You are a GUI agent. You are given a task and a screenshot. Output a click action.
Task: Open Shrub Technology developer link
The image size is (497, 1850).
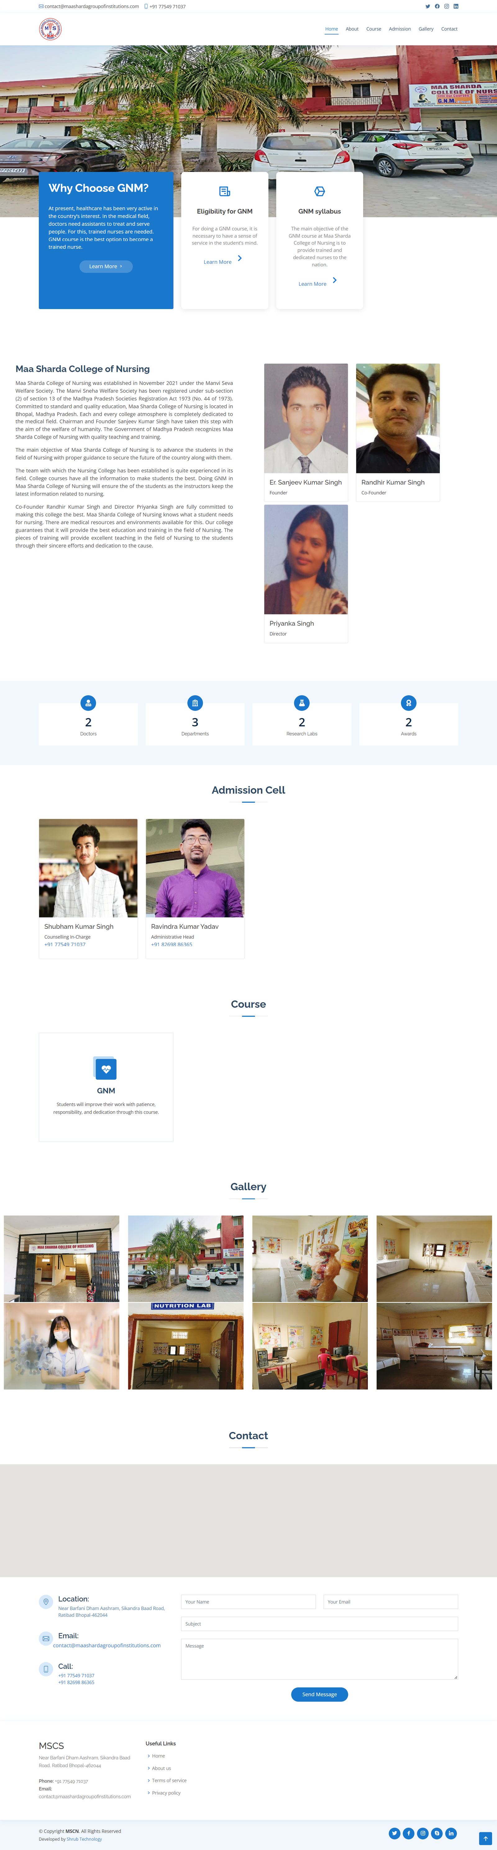coord(84,1839)
